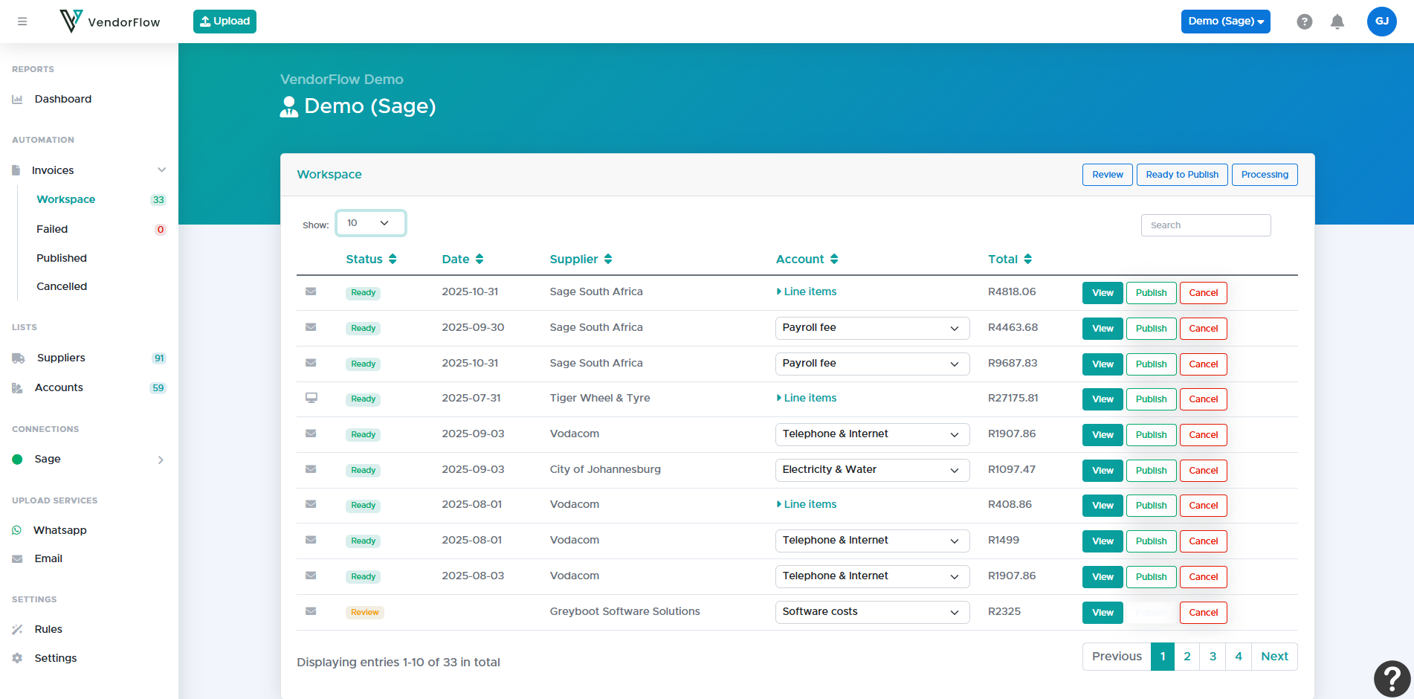The width and height of the screenshot is (1414, 699).
Task: Open the Demo (Sage) company dropdown
Action: 1225,22
